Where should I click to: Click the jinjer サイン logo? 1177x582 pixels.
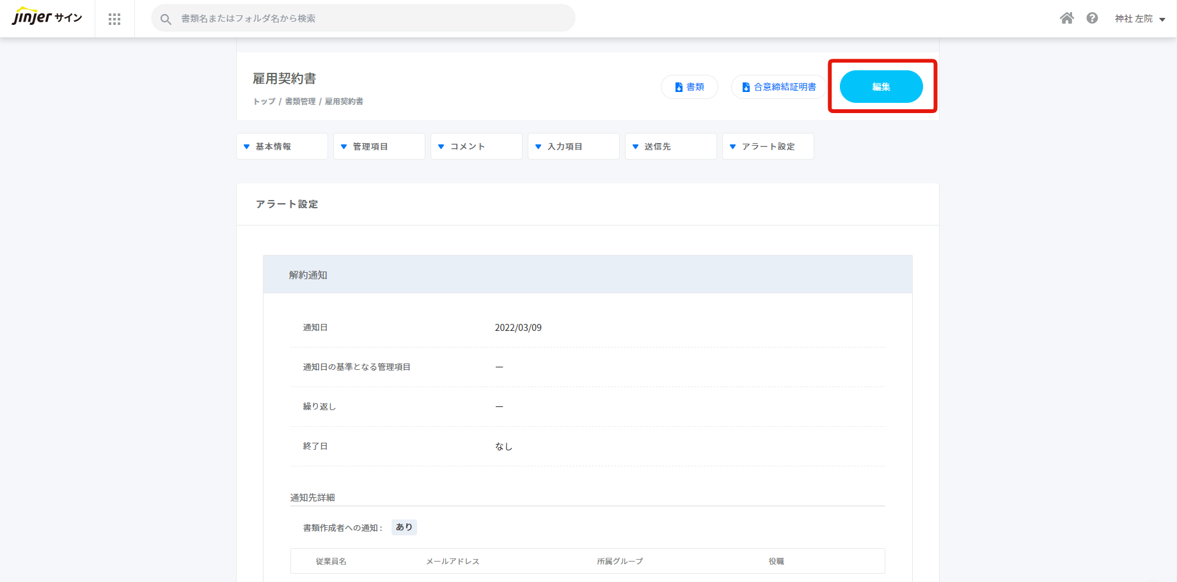click(x=47, y=18)
